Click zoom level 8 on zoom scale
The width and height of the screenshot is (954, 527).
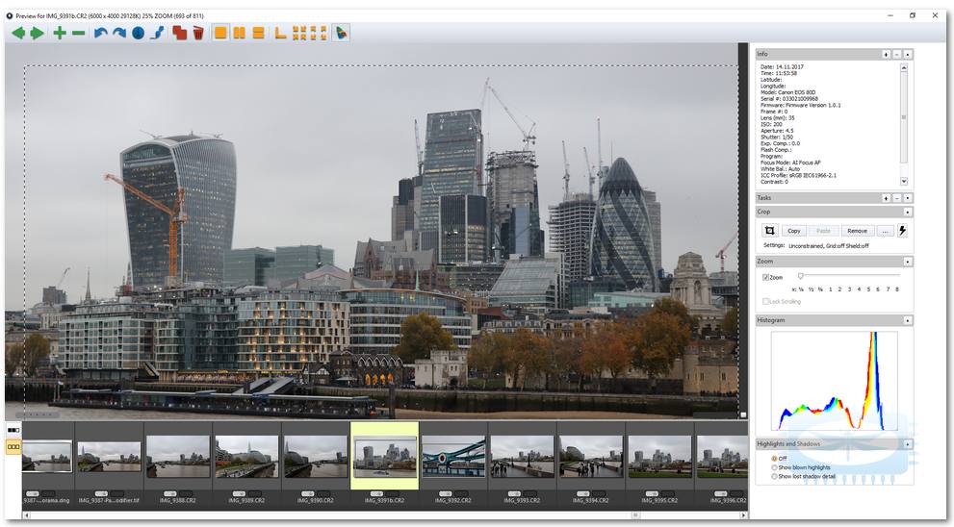point(897,289)
